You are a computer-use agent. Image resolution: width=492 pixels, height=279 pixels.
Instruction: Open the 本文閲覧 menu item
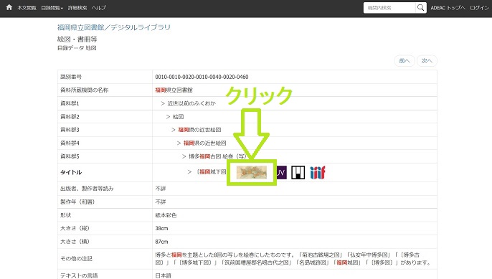coord(27,8)
